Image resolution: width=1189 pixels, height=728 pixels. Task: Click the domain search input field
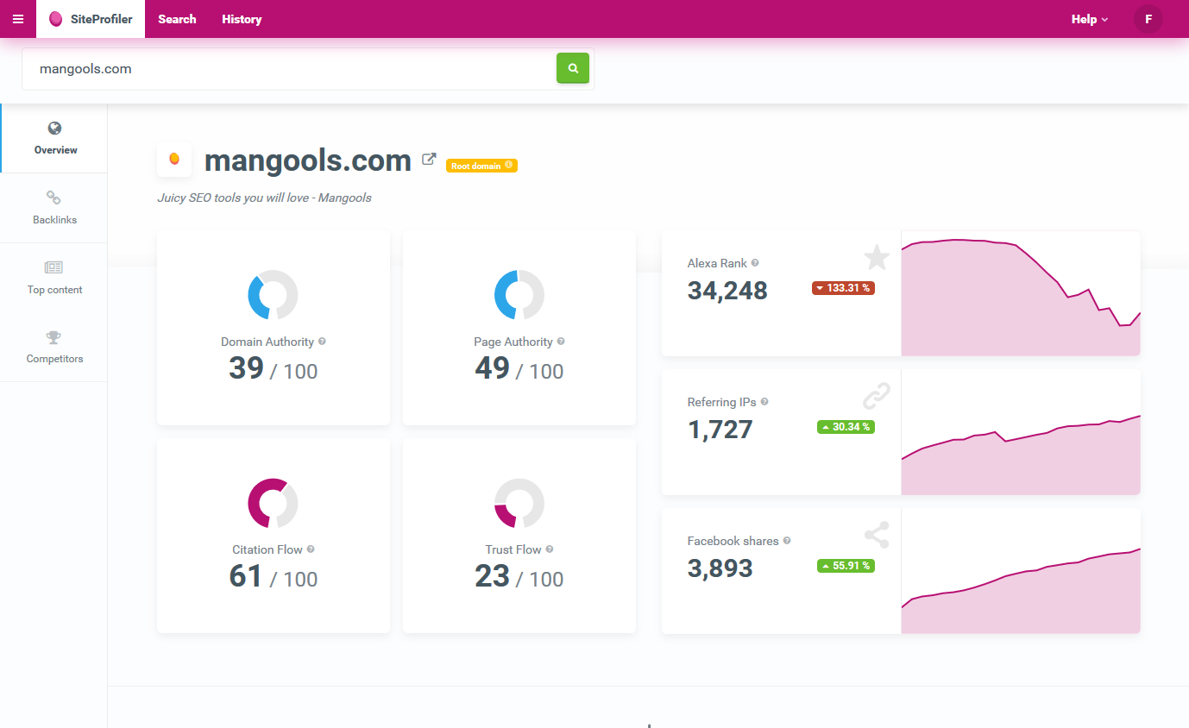289,69
